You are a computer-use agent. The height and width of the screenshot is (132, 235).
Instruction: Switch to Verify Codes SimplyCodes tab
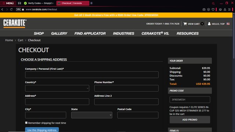pos(39,3)
